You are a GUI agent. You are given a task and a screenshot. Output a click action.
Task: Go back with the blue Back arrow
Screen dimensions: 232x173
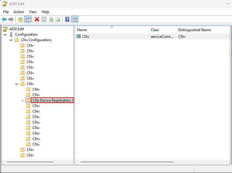(x=4, y=19)
